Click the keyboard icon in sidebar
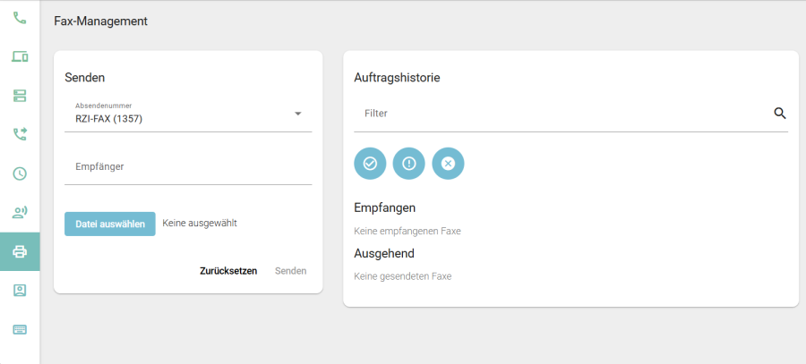Image resolution: width=806 pixels, height=364 pixels. [20, 329]
